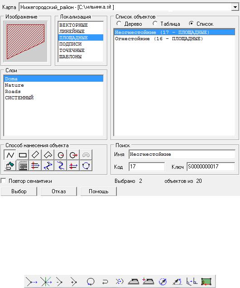Click the blue dotted X-and-arc tool
This screenshot has height=288, width=240.
click(120, 281)
